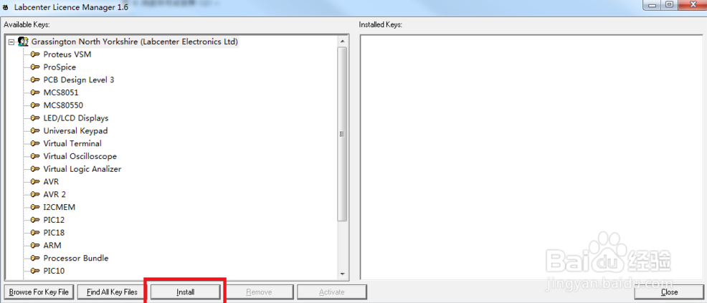Choose the Processor Bundle item
707x303 pixels.
[x=76, y=258]
